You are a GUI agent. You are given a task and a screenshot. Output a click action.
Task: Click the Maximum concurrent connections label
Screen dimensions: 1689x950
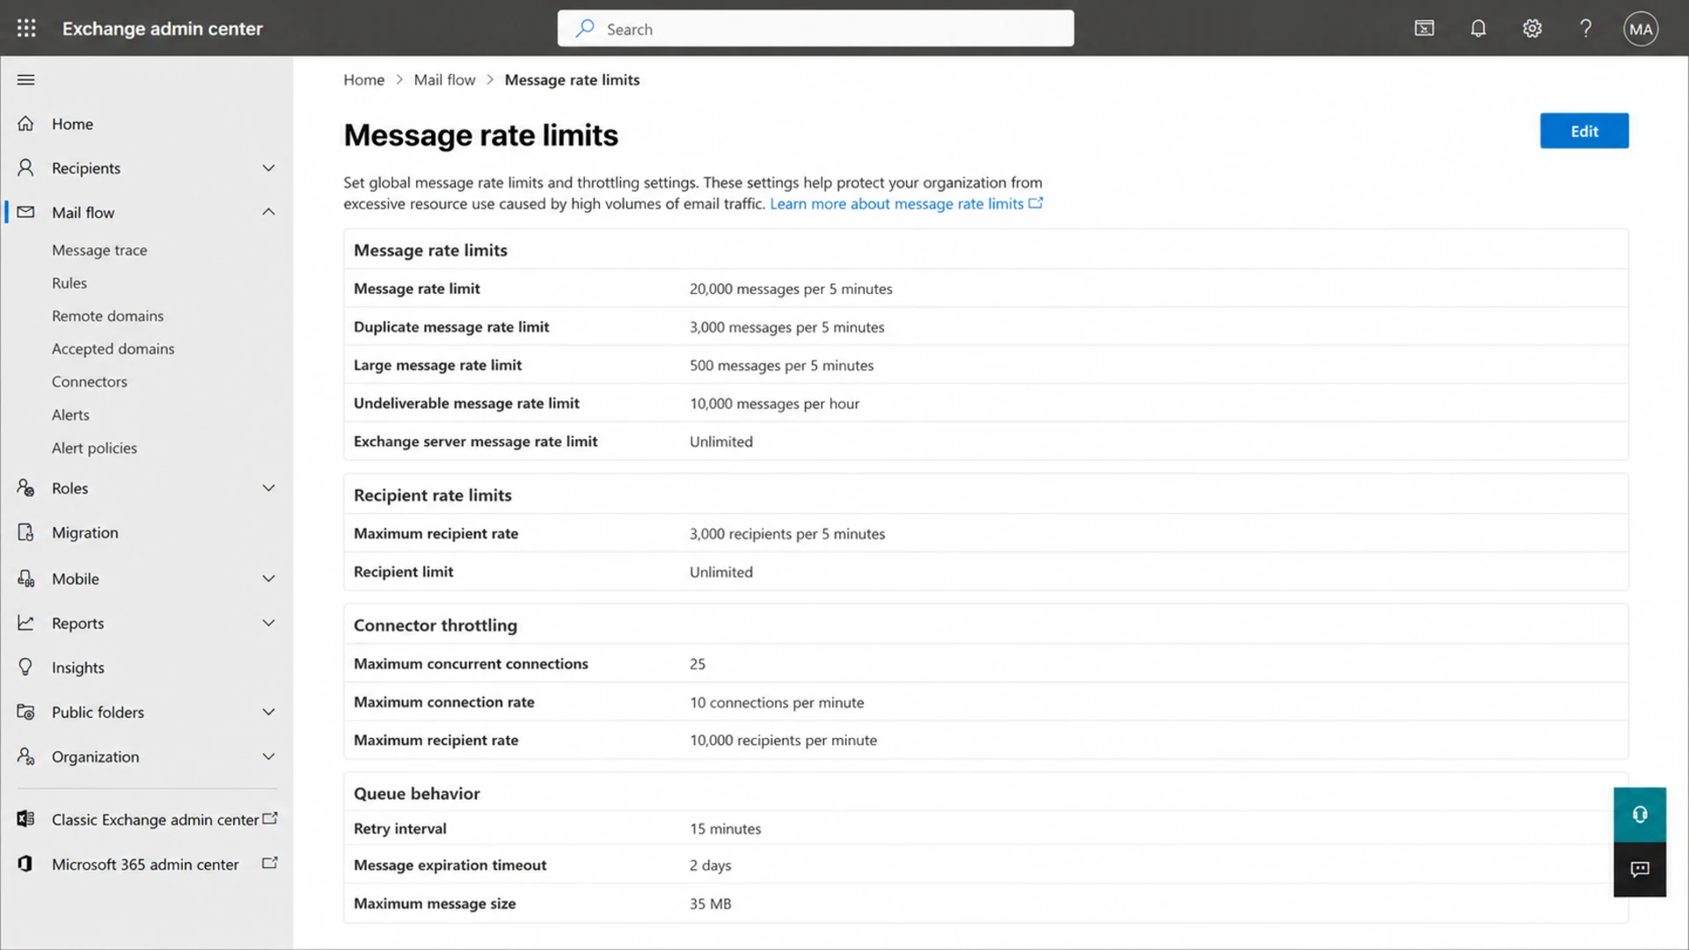click(x=471, y=663)
